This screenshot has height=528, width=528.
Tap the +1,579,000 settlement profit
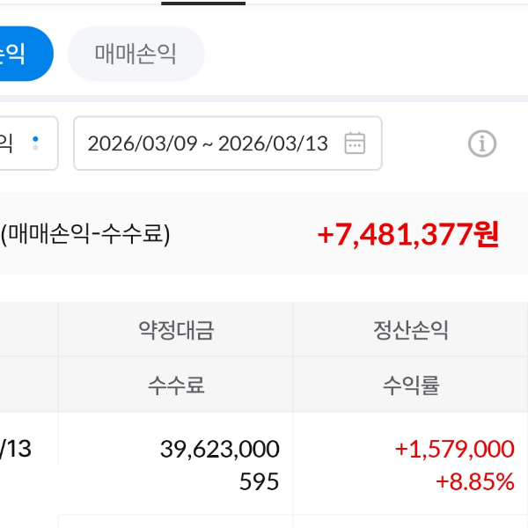click(x=454, y=449)
